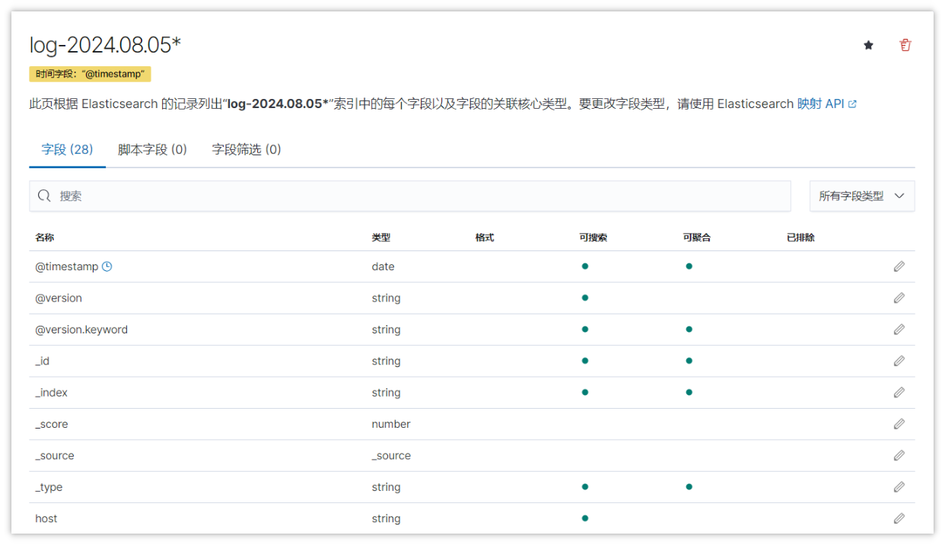Switch to the 字段 (28) tab
Image resolution: width=945 pixels, height=545 pixels.
tap(68, 149)
